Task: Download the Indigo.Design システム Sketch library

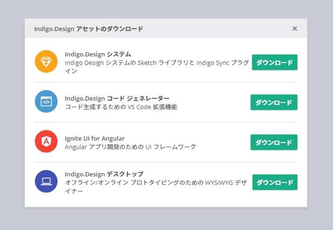Action: [275, 62]
